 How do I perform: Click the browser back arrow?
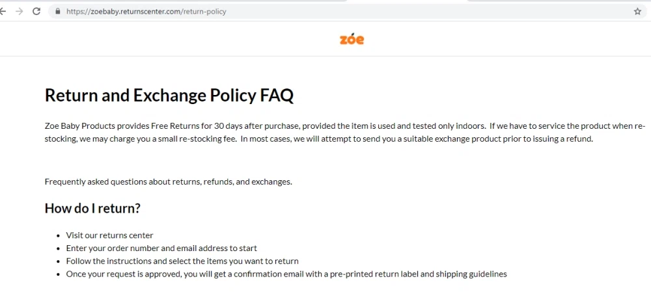pos(3,11)
